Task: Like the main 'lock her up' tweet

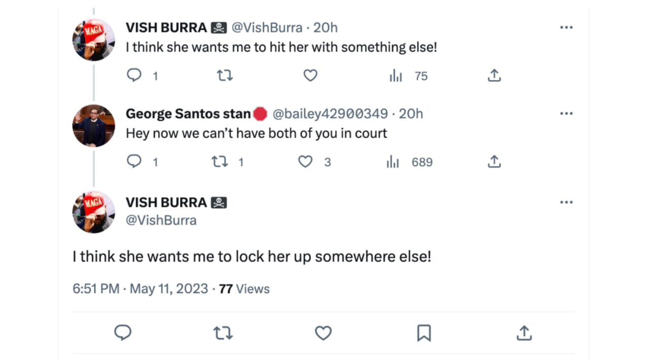Action: click(323, 333)
